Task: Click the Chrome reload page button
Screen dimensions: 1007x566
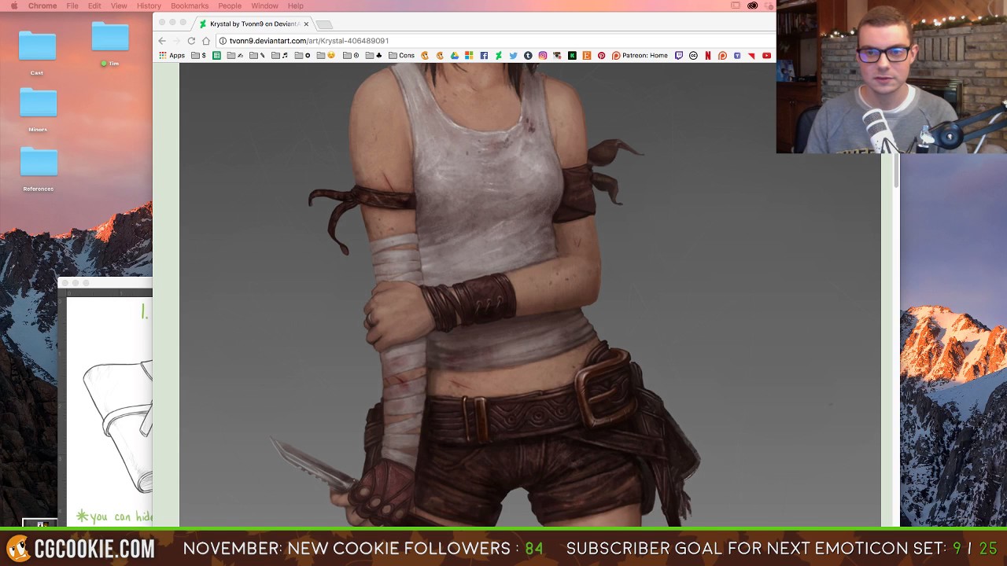Action: [191, 41]
